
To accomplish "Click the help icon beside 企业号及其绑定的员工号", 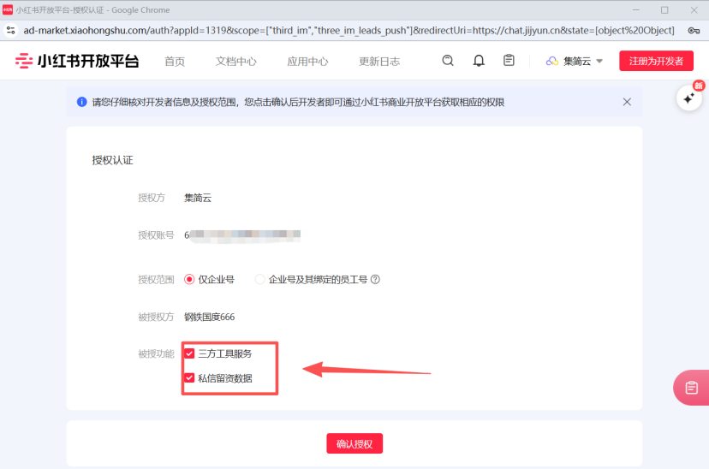I will pos(375,280).
